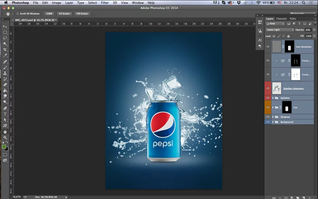The image size is (318, 199).
Task: Select the Eraser tool
Action: click(5, 85)
